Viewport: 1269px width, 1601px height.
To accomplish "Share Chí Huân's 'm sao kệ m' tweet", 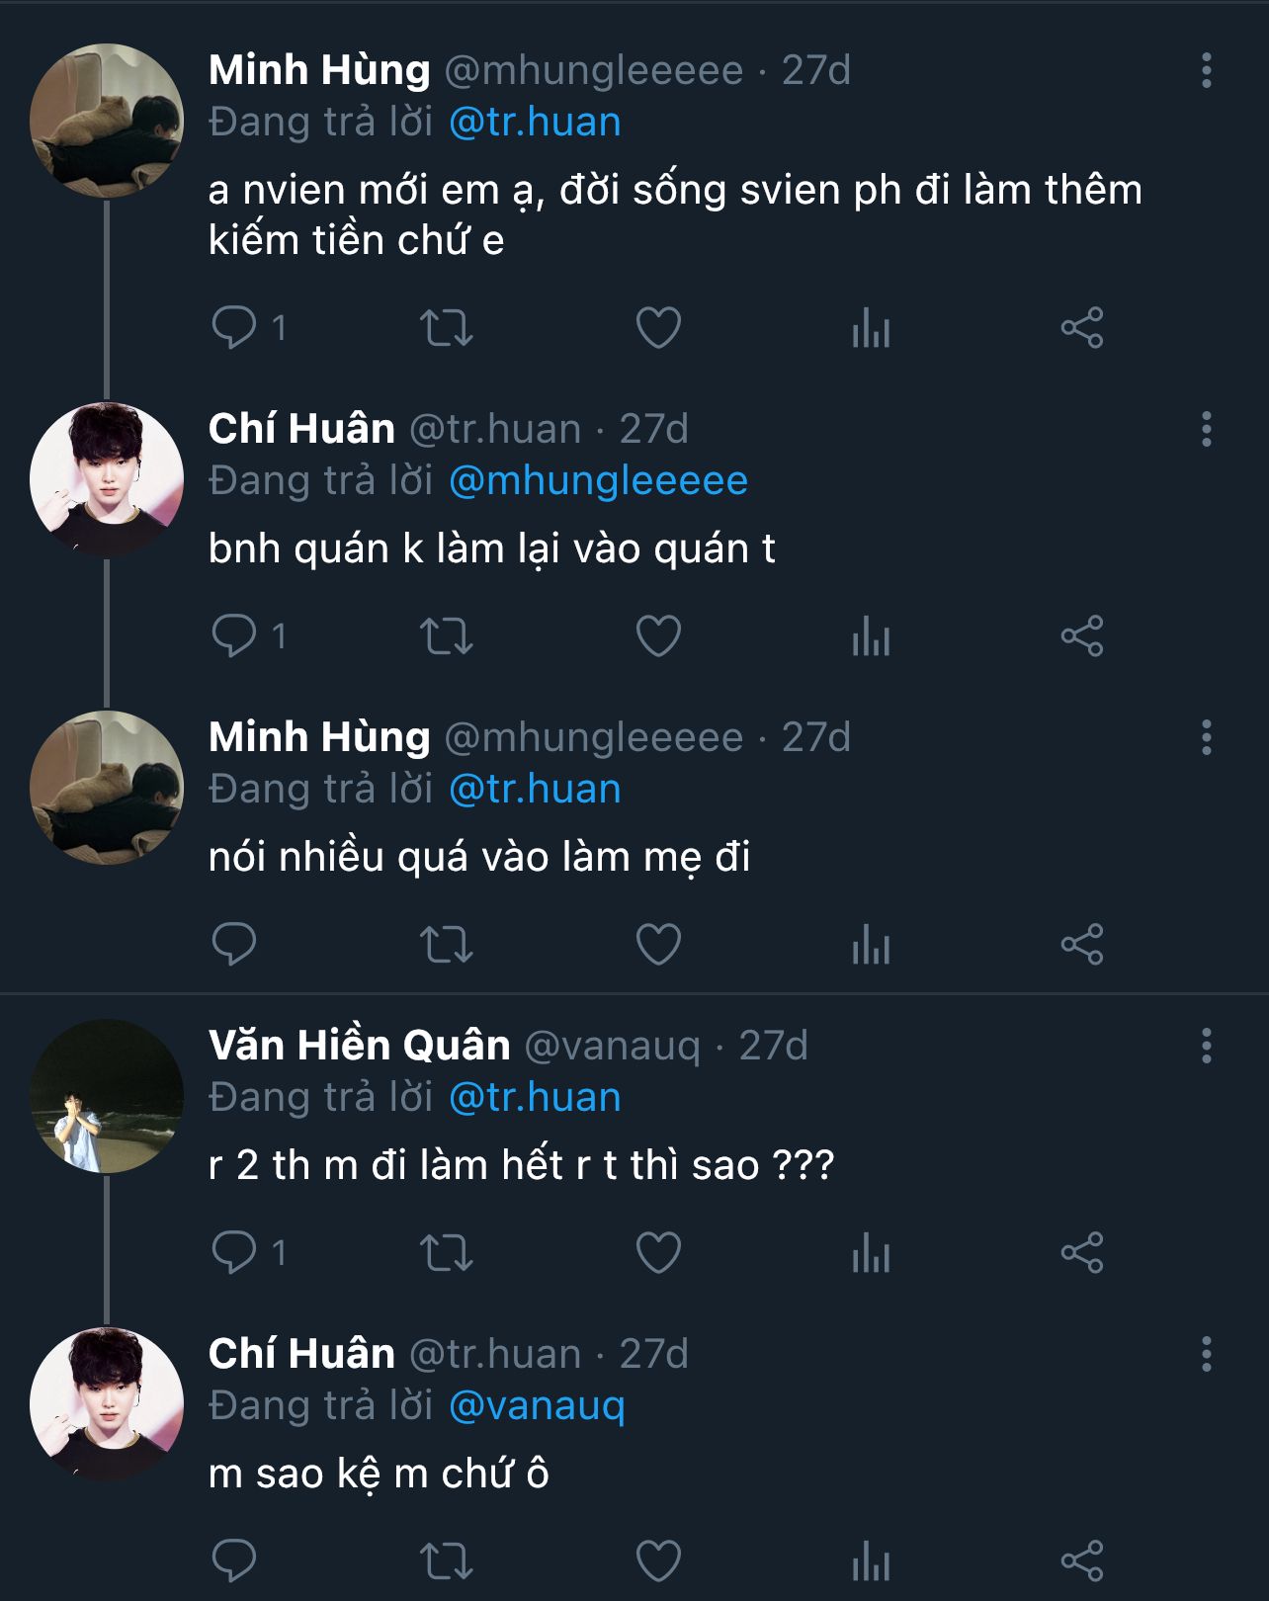I will (x=1082, y=1560).
